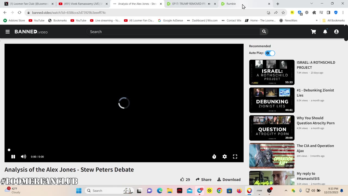Toggle the Auto Play switch
The image size is (348, 196).
tap(270, 53)
